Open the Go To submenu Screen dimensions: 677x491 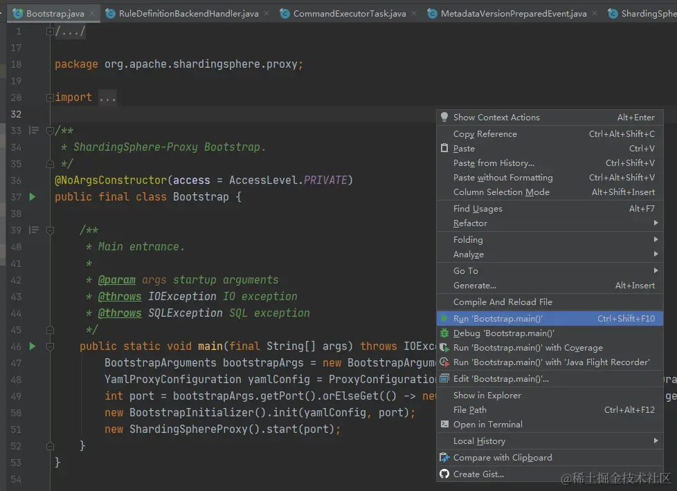(x=550, y=270)
